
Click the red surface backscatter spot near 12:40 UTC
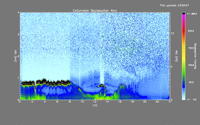(100, 99)
